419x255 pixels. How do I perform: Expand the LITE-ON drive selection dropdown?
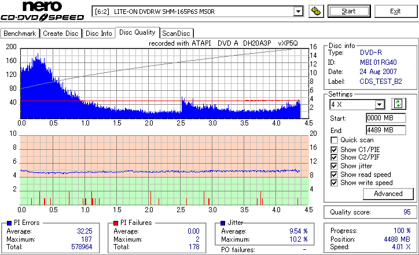click(x=298, y=12)
